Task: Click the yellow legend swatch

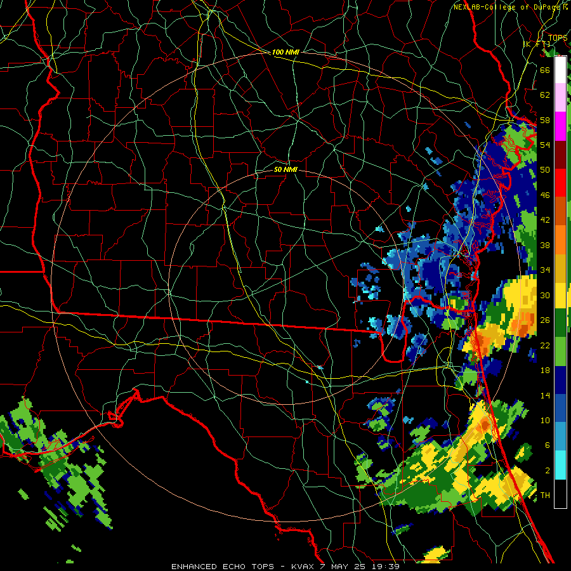Action: pyautogui.click(x=560, y=296)
